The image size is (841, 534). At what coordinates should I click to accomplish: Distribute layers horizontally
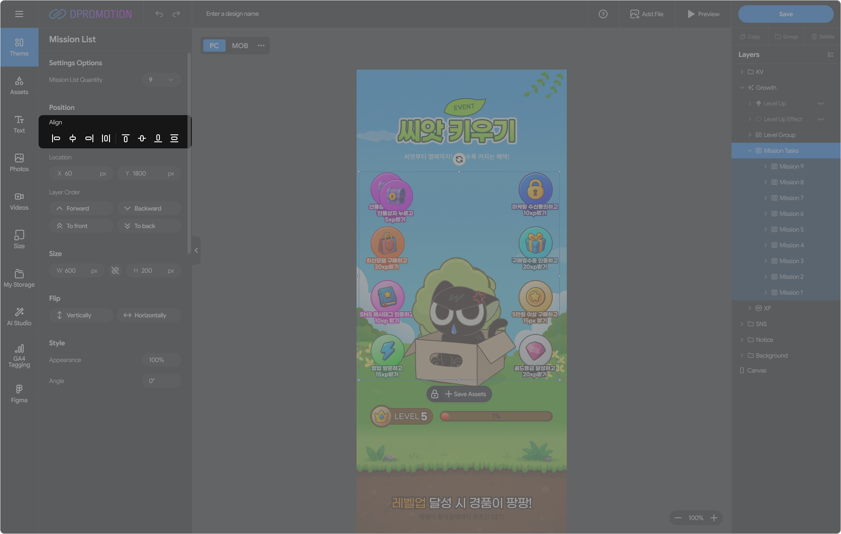click(106, 138)
